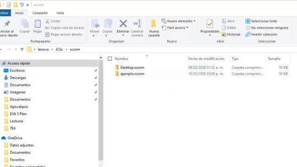Click the Cortar scissors command
297x167 pixels.
(53, 21)
